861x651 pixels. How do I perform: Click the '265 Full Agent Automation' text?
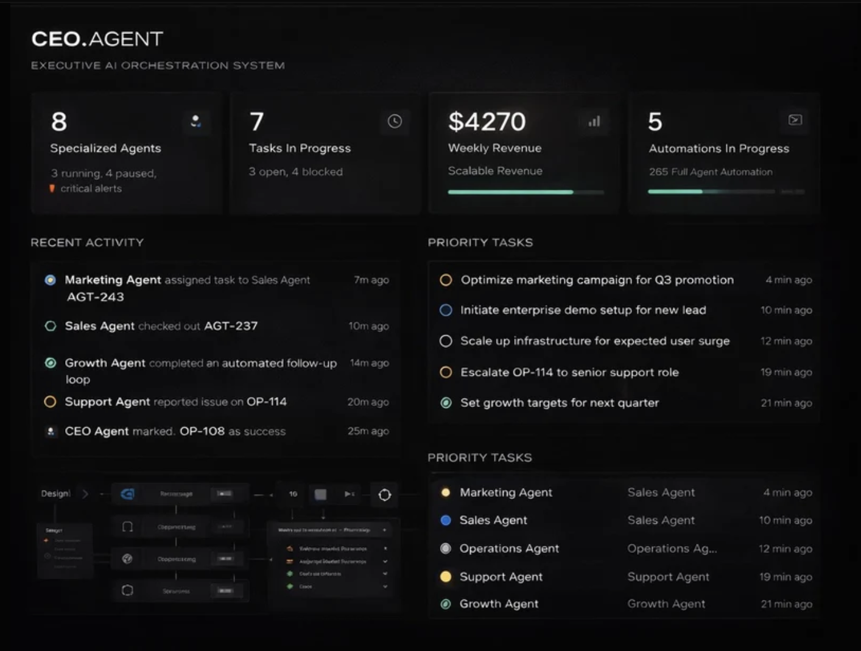711,172
